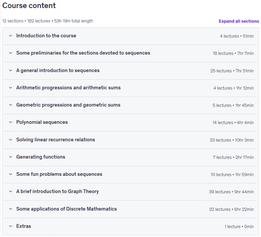
Task: Expand chevron for 'Geometric progressions and geometric sums'
Action: 10,105
